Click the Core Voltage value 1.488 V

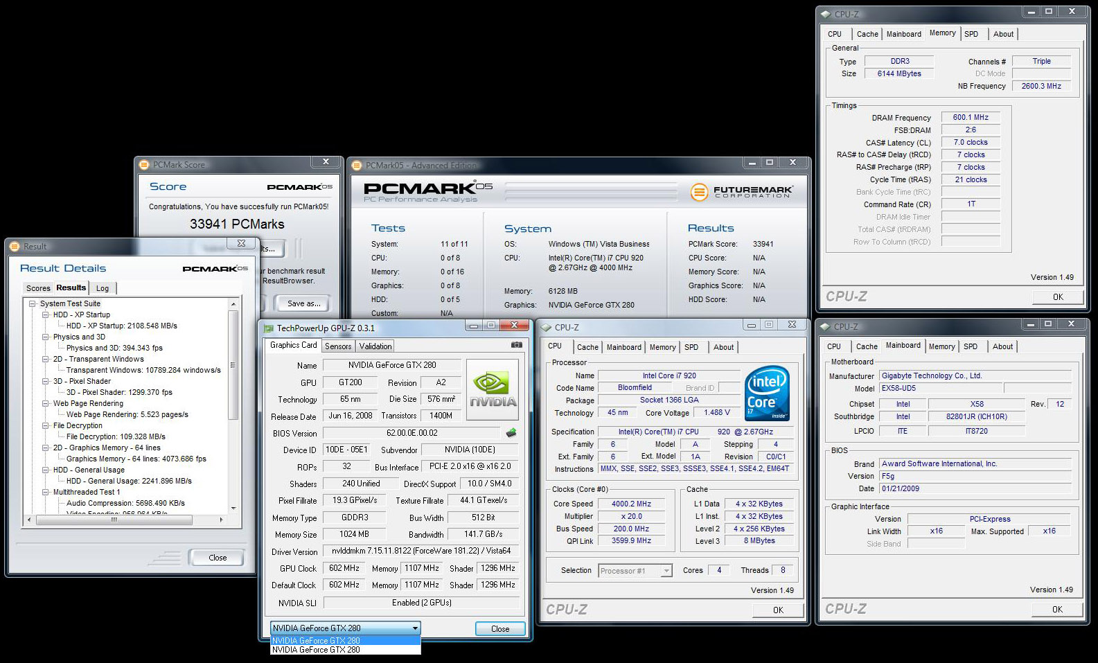pos(717,412)
